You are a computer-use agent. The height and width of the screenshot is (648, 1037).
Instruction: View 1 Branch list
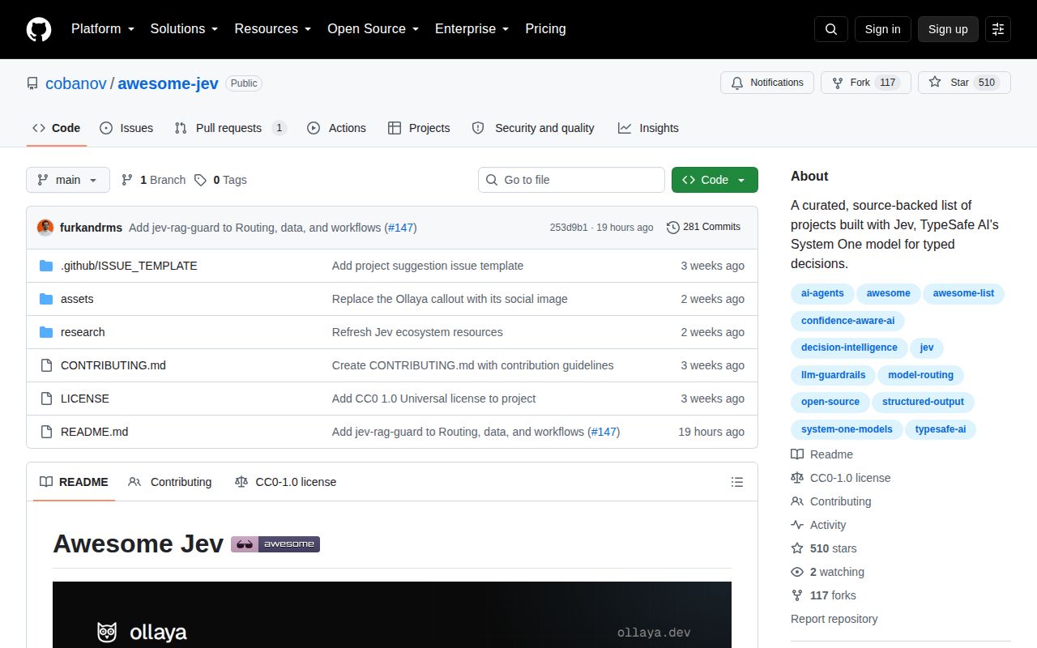coord(153,180)
